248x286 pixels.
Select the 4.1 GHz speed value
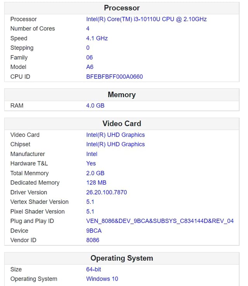pyautogui.click(x=97, y=38)
